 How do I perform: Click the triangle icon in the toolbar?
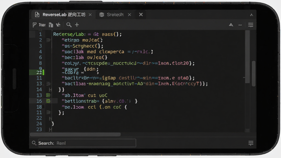[231, 25]
